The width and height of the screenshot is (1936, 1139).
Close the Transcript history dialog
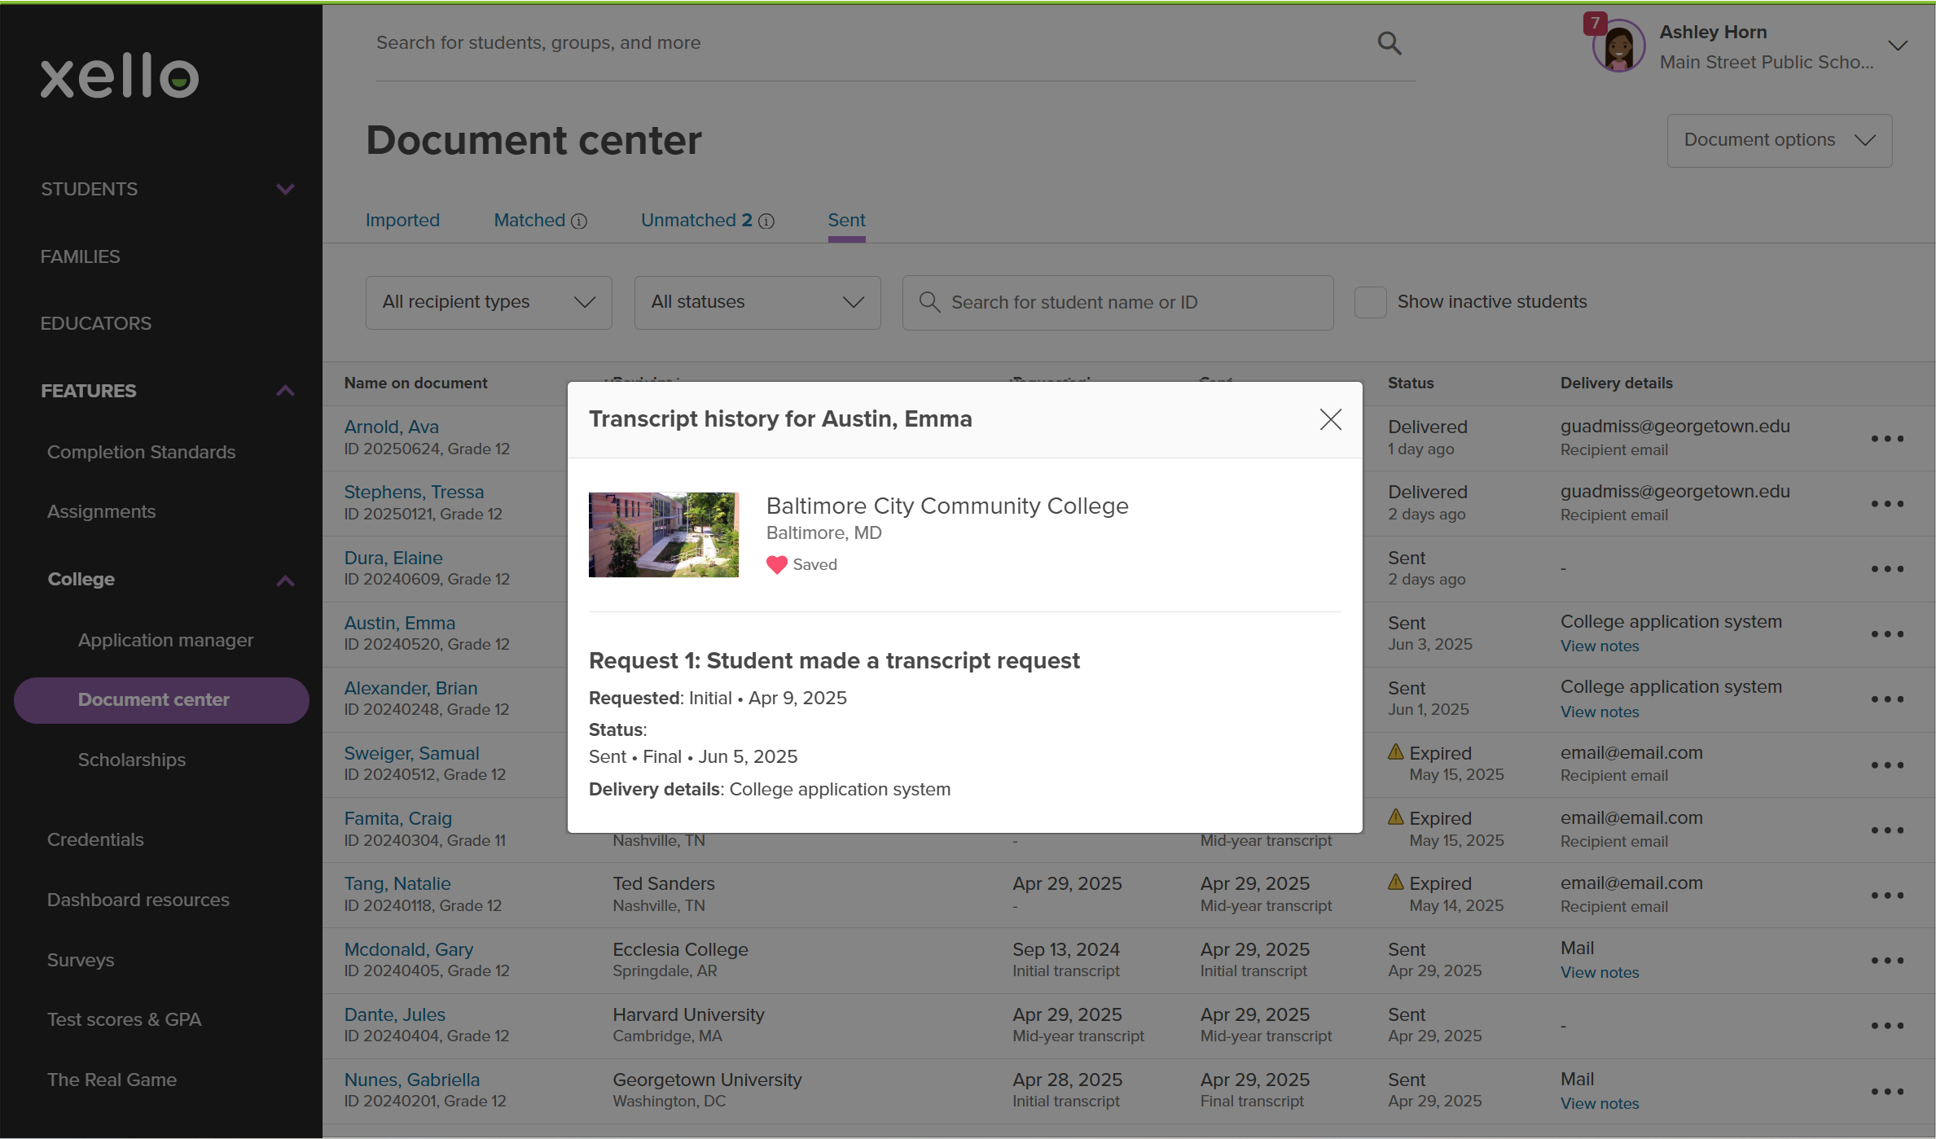pos(1330,419)
